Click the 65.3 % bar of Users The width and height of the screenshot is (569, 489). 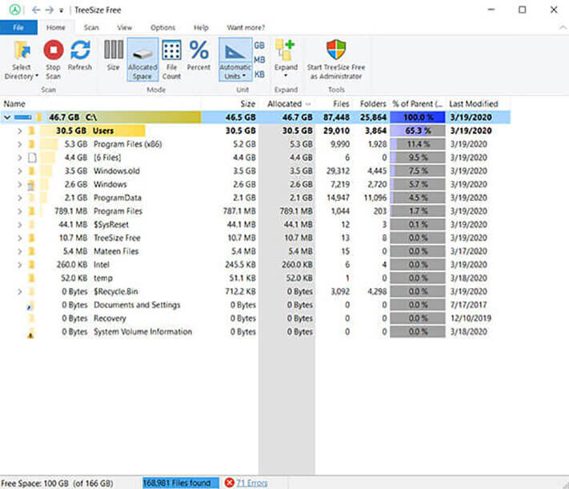tap(418, 131)
